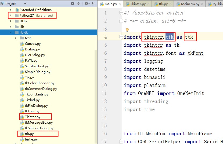Click the scroll-from-source target icon

(x=73, y=3)
